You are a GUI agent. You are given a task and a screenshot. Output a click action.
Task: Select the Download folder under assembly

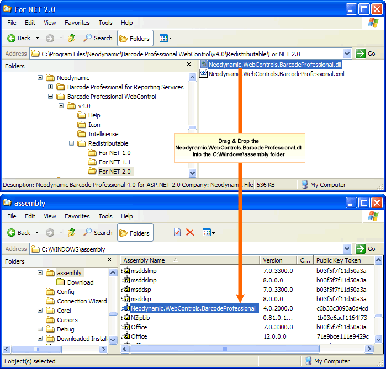(75, 282)
